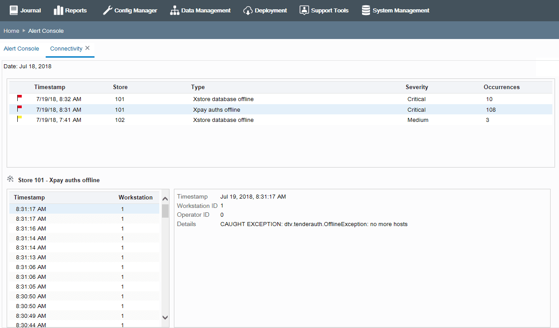Screen dimensions: 559x328
Task: Click the scroll down arrow of timestamp list
Action: pyautogui.click(x=165, y=317)
